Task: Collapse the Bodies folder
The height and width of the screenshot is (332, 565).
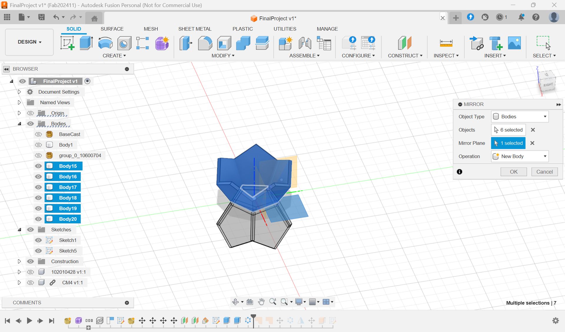Action: pyautogui.click(x=19, y=124)
